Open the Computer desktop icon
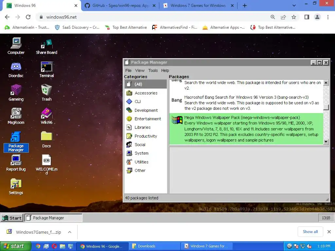 (x=16, y=46)
